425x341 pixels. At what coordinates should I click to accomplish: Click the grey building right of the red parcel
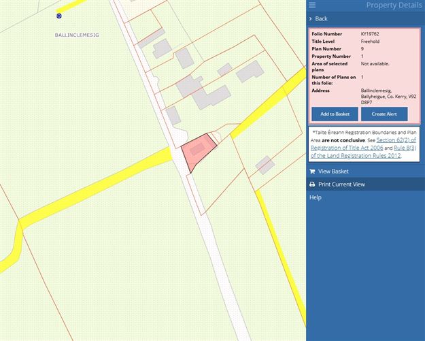point(265,165)
